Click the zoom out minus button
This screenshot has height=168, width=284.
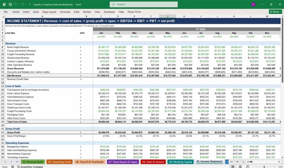(x=253, y=167)
